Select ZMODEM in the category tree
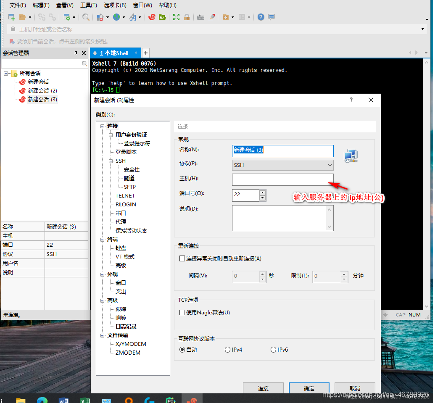The height and width of the screenshot is (403, 433). [x=128, y=353]
